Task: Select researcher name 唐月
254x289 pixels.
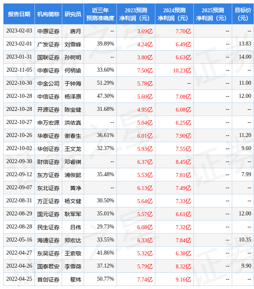Action: point(76,31)
